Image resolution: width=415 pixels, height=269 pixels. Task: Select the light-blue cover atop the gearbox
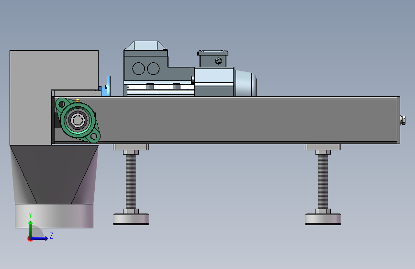point(146,45)
